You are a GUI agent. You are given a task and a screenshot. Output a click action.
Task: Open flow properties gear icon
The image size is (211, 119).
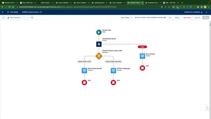coord(32,18)
